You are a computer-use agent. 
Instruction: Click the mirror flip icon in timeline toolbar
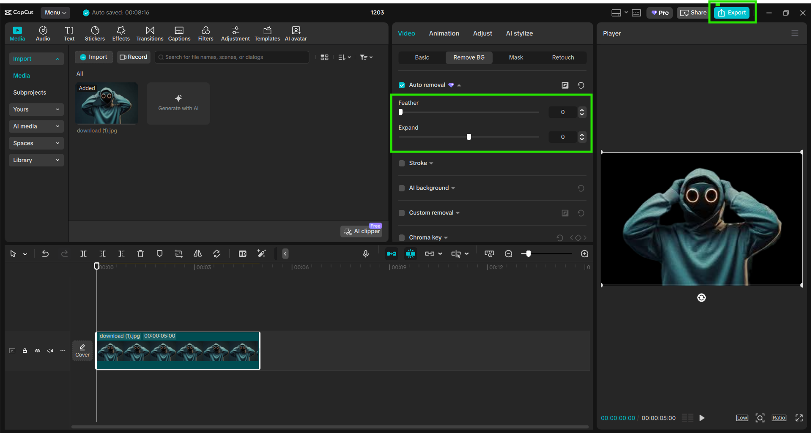click(x=197, y=253)
